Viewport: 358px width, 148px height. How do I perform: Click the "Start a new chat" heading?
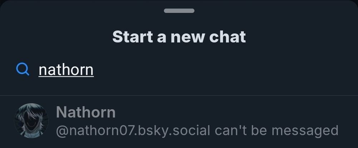179,37
